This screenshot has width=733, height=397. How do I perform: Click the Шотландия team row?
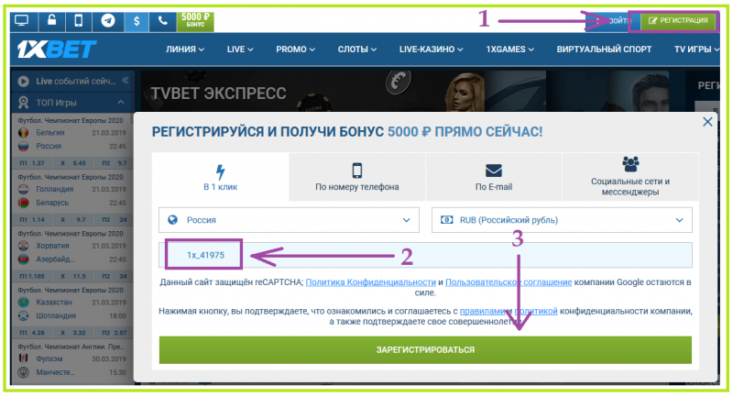click(72, 315)
